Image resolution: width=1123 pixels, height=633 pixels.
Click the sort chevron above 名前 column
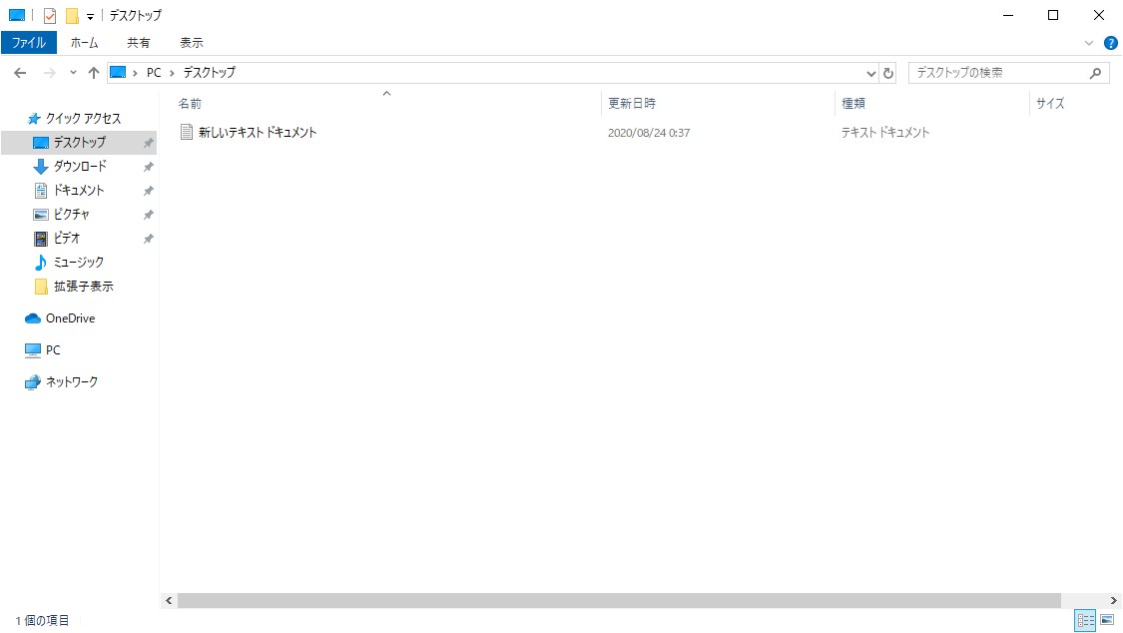[x=386, y=95]
